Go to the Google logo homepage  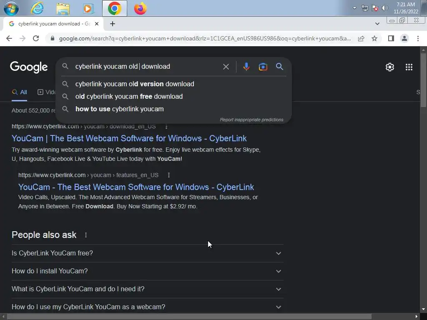(x=29, y=67)
